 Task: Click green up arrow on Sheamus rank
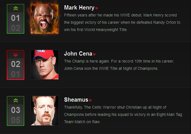(16, 100)
